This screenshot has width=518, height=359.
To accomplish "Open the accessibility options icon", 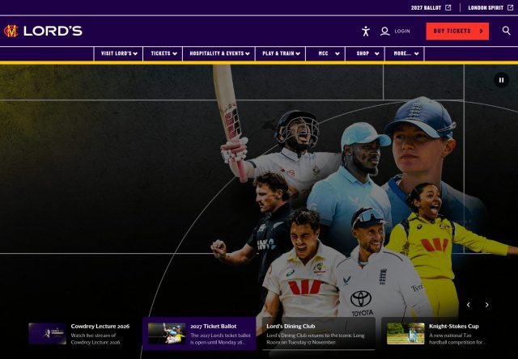I will pos(365,32).
